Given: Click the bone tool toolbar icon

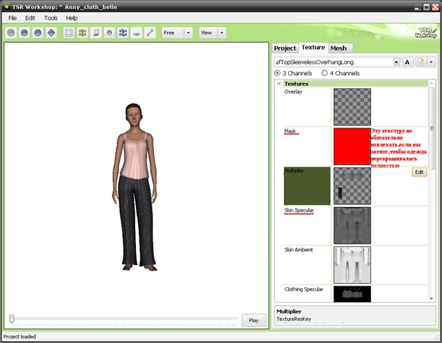Looking at the screenshot, I should [x=150, y=32].
